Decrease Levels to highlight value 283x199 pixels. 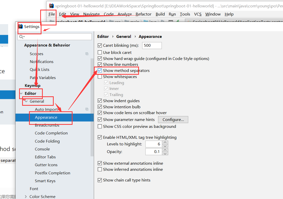(x=165, y=146)
